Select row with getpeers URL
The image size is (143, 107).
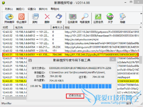70,32
